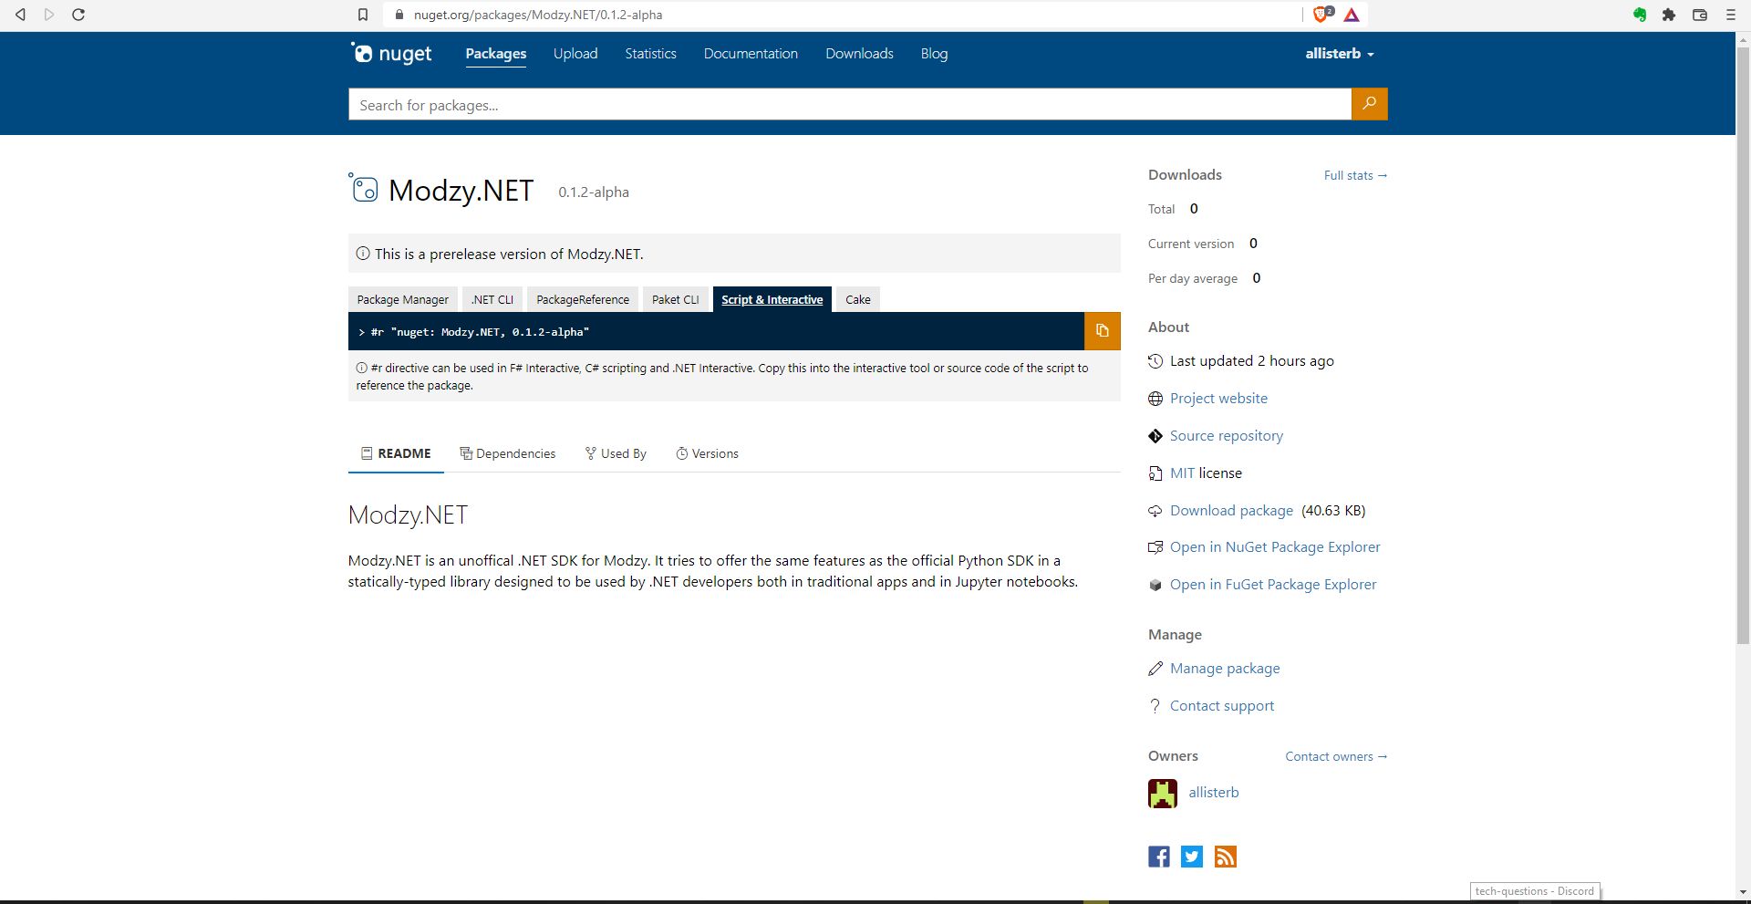Click the allisterb owner avatar
The height and width of the screenshot is (904, 1751).
[1163, 794]
